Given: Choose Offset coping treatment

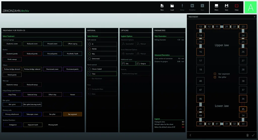Looking at the screenshot, I should 73,44.
